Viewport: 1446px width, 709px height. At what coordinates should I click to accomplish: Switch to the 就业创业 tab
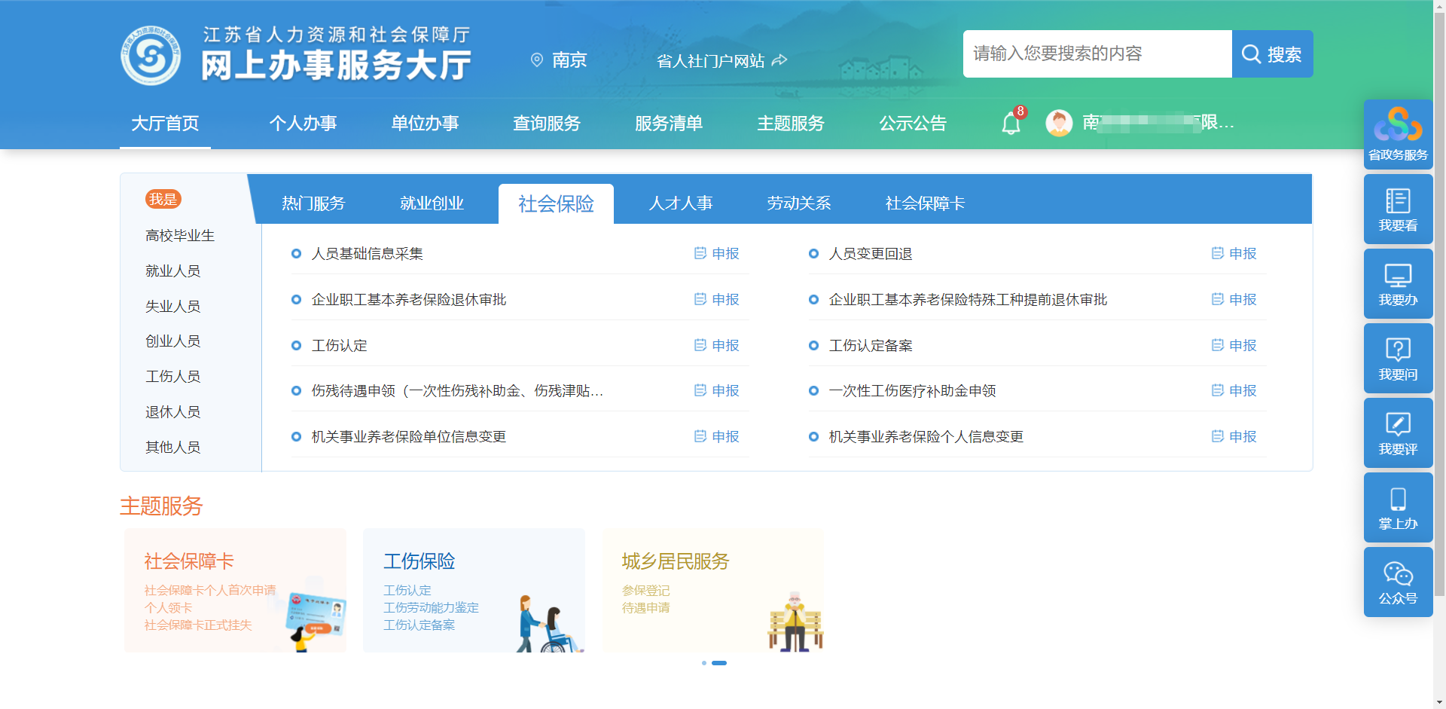pyautogui.click(x=432, y=203)
